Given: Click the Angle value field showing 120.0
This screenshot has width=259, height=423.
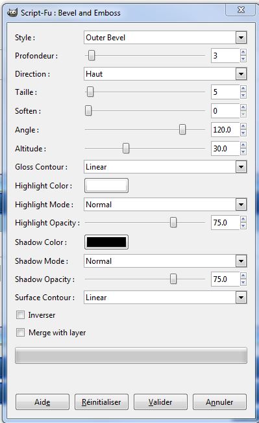Looking at the screenshot, I should (225, 130).
